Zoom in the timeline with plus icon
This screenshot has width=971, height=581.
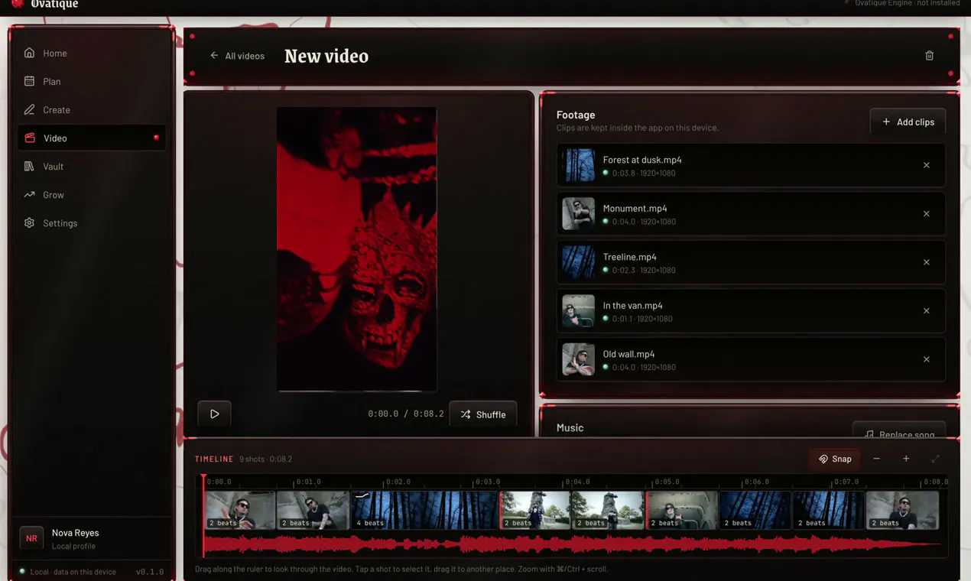pyautogui.click(x=906, y=459)
